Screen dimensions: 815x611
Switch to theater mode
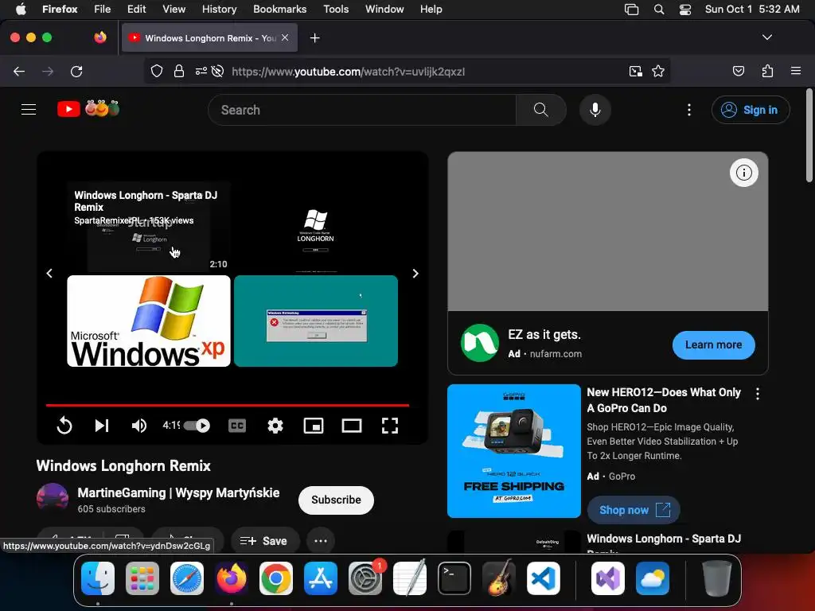[352, 426]
